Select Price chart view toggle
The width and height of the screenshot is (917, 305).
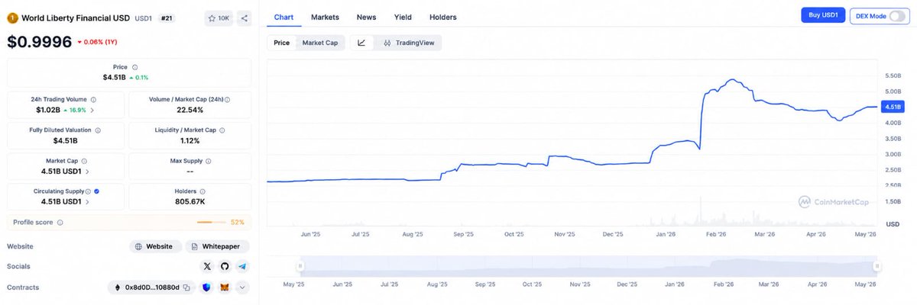coord(282,43)
